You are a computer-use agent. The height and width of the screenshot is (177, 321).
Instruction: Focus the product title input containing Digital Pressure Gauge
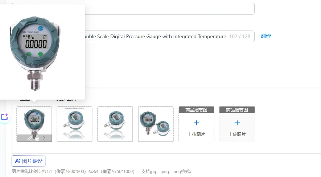170,36
